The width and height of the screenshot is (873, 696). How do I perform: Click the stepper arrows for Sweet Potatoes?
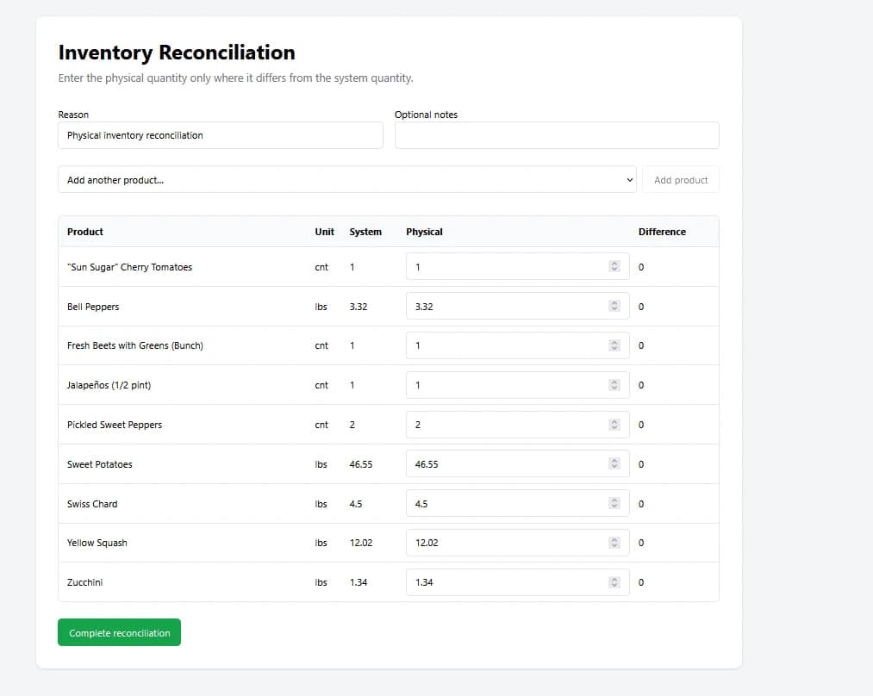(614, 463)
